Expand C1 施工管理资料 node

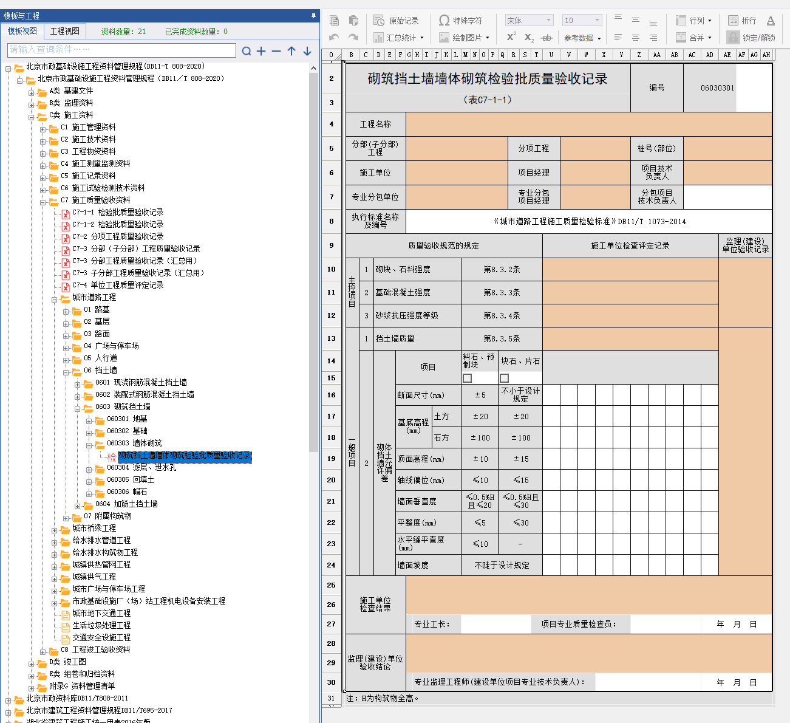(x=43, y=129)
